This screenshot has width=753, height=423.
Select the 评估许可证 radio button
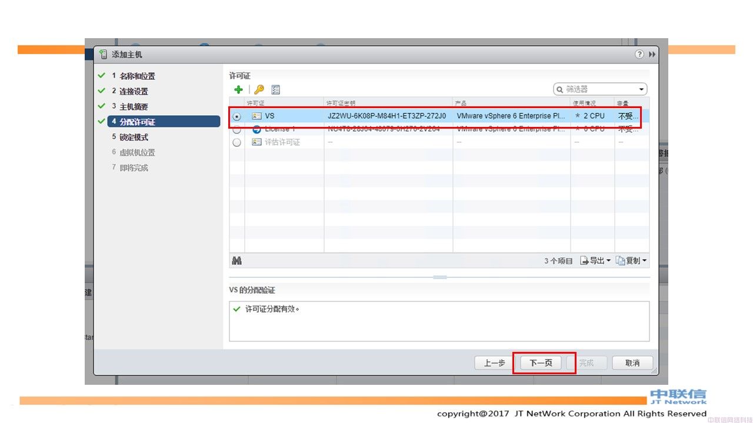point(236,142)
